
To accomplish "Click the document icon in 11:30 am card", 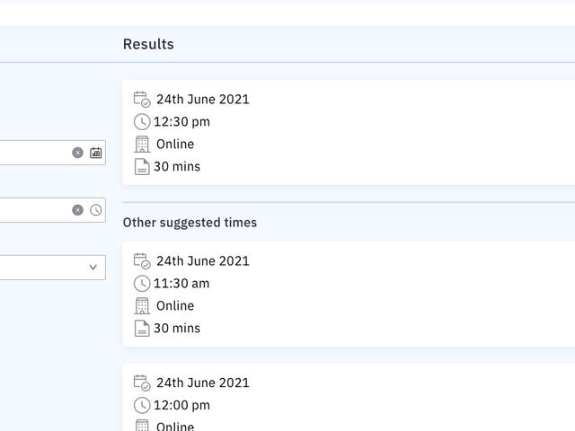I will (141, 328).
